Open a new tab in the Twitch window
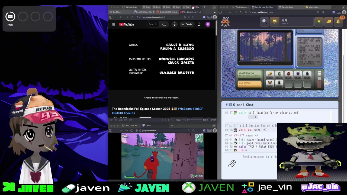Image resolution: width=347 pixels, height=195 pixels. tap(172, 125)
